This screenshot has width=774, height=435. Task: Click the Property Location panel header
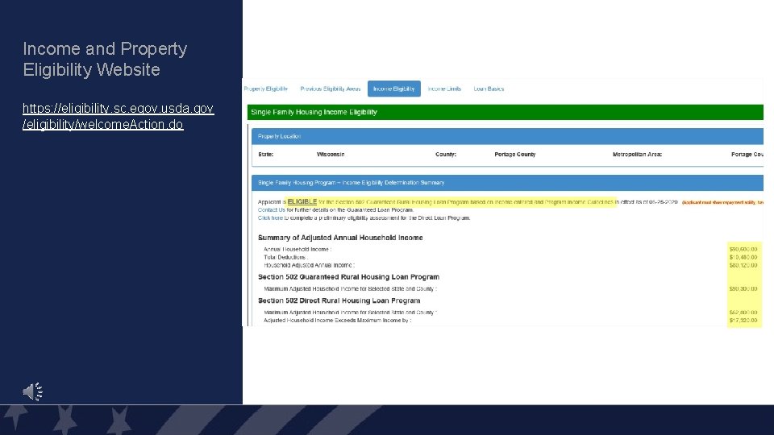(507, 136)
